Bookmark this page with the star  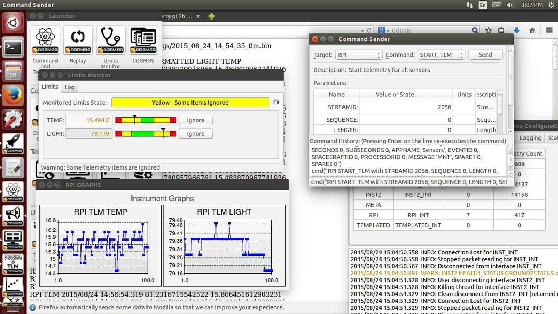tap(488, 30)
